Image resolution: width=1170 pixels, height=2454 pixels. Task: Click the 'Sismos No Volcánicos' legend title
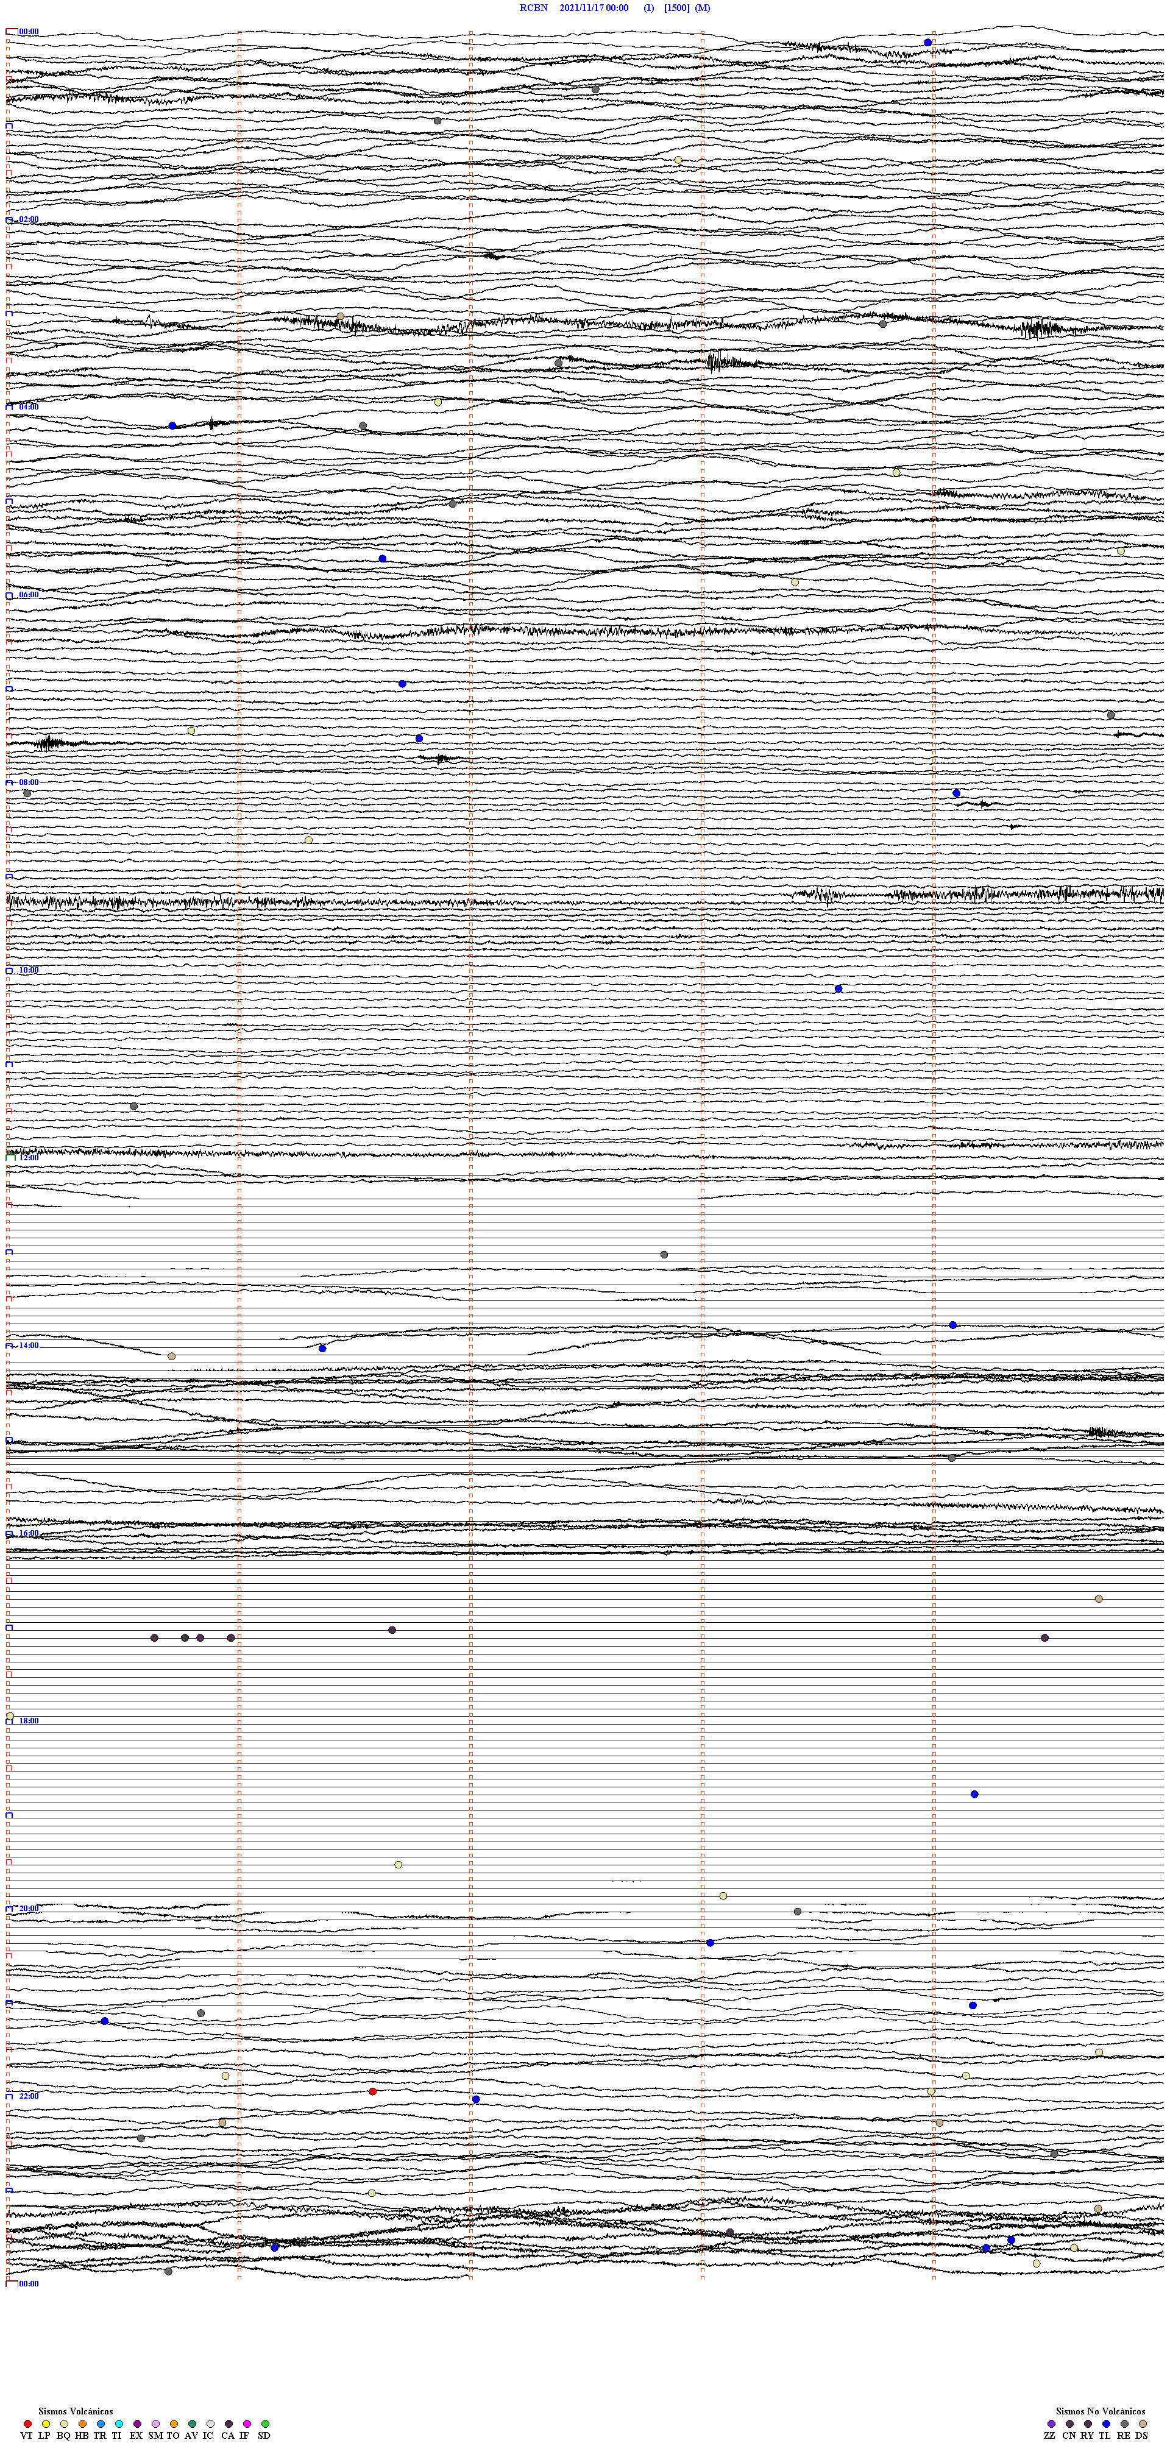(1101, 2411)
